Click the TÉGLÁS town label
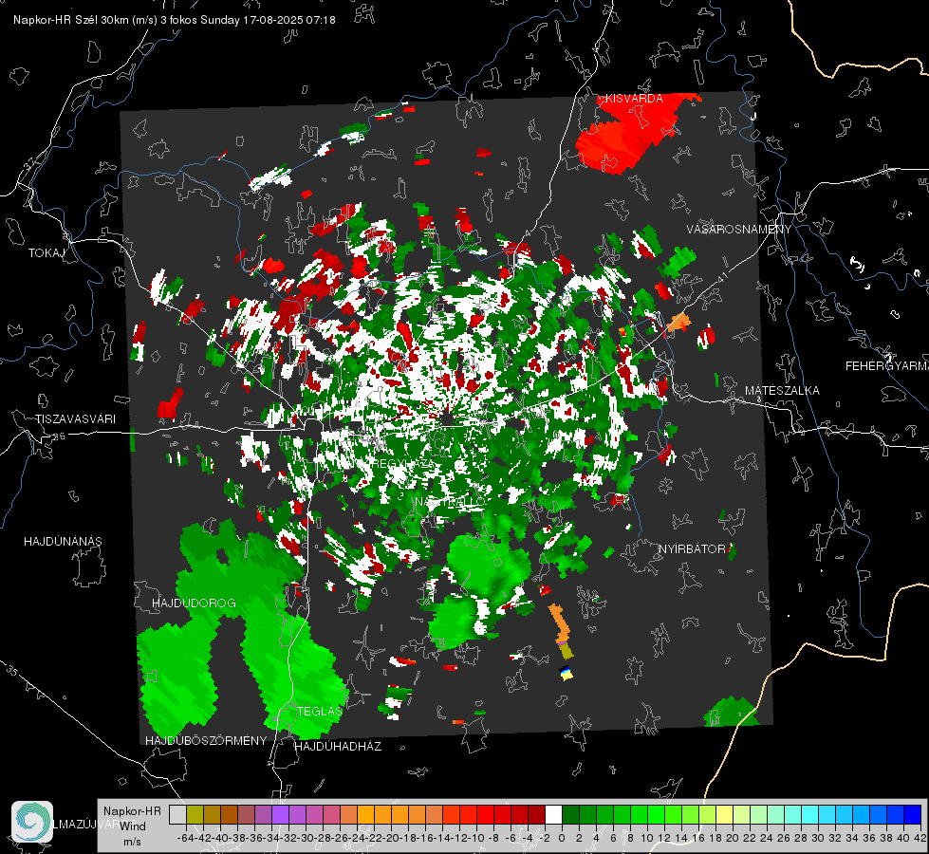 [x=320, y=711]
